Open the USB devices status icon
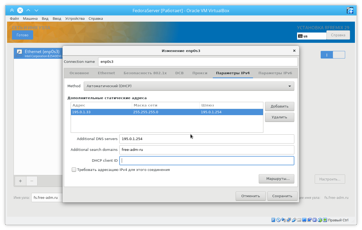This screenshot has width=362, height=230. coord(294,220)
